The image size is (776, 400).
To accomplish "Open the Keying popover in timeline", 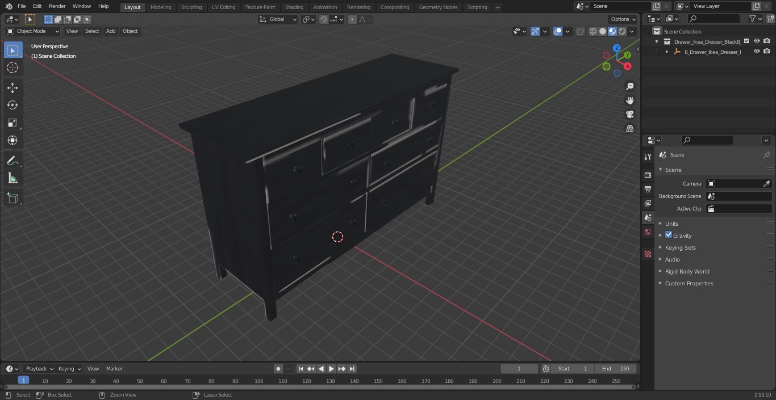I will tap(69, 369).
